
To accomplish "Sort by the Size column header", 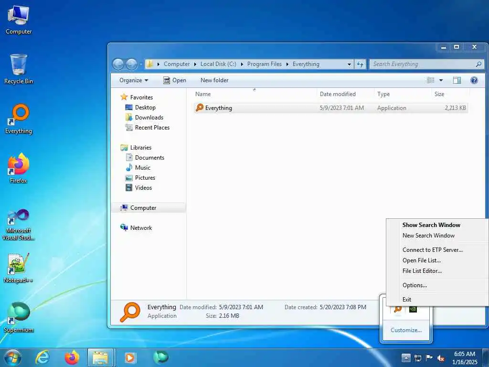I will (450, 94).
